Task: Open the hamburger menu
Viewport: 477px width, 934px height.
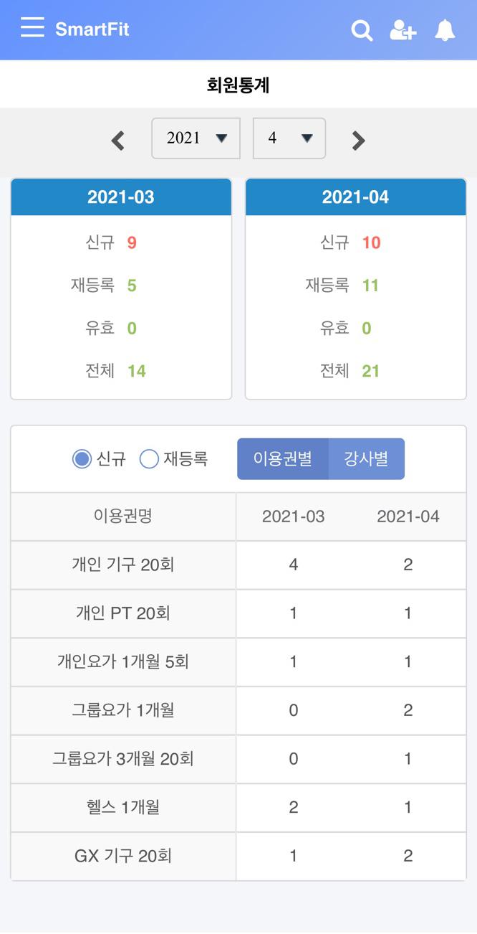Action: point(32,29)
